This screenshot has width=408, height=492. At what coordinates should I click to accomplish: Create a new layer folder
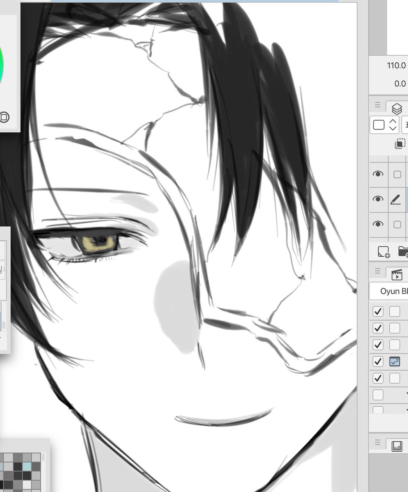[403, 251]
